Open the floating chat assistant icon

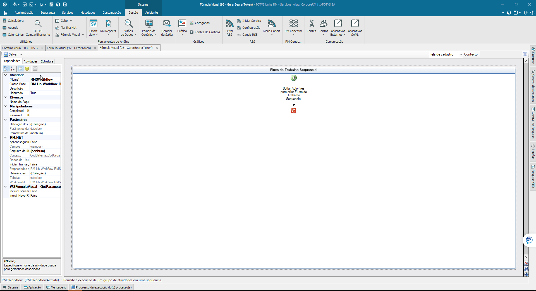pyautogui.click(x=529, y=240)
